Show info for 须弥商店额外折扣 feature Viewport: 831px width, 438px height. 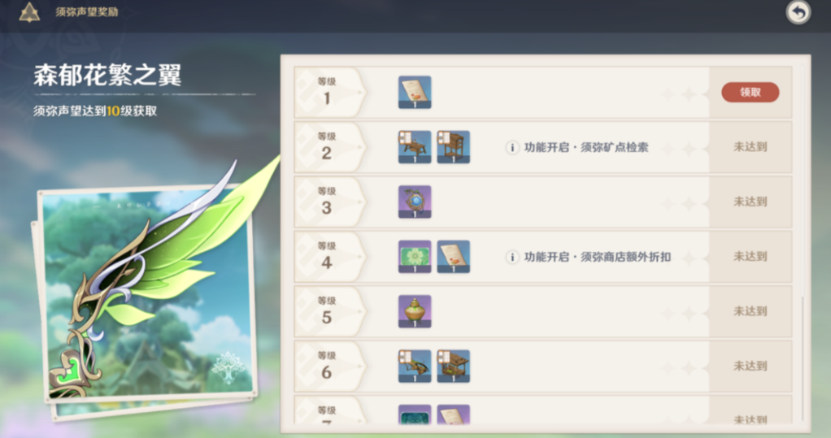[x=512, y=258]
